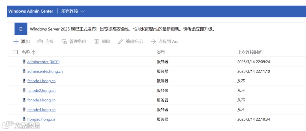Click 服务器 type in fcnode4.hong.cn row

click(163, 110)
